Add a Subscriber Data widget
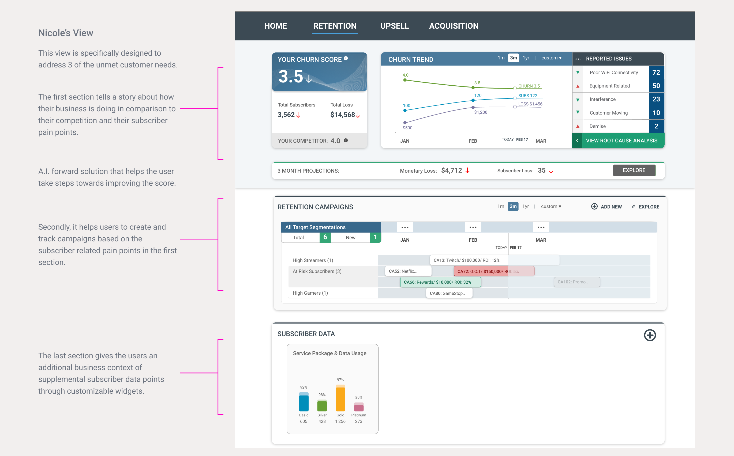734x456 pixels. click(650, 335)
